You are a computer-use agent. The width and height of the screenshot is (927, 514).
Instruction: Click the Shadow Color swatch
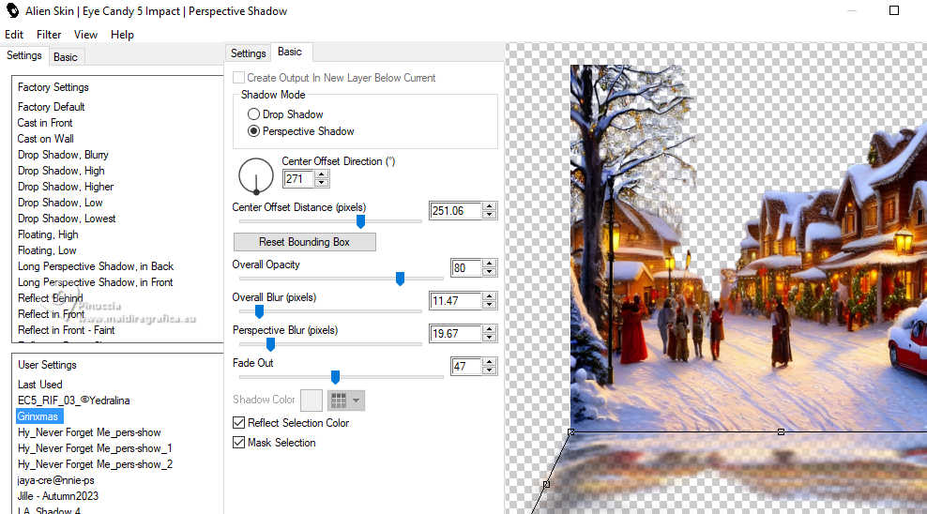312,400
